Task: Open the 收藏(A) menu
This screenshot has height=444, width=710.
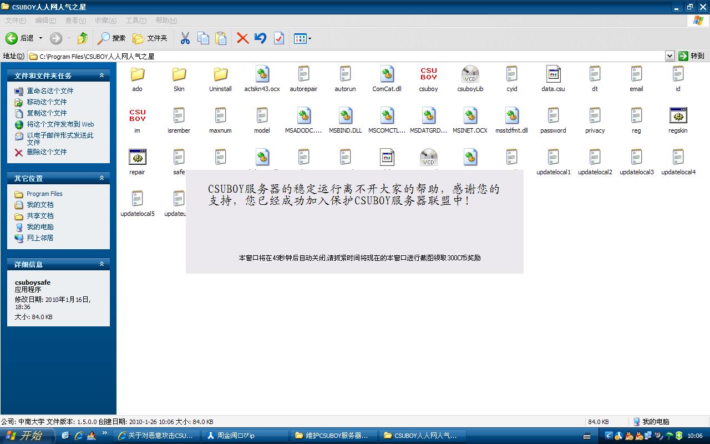Action: 105,21
